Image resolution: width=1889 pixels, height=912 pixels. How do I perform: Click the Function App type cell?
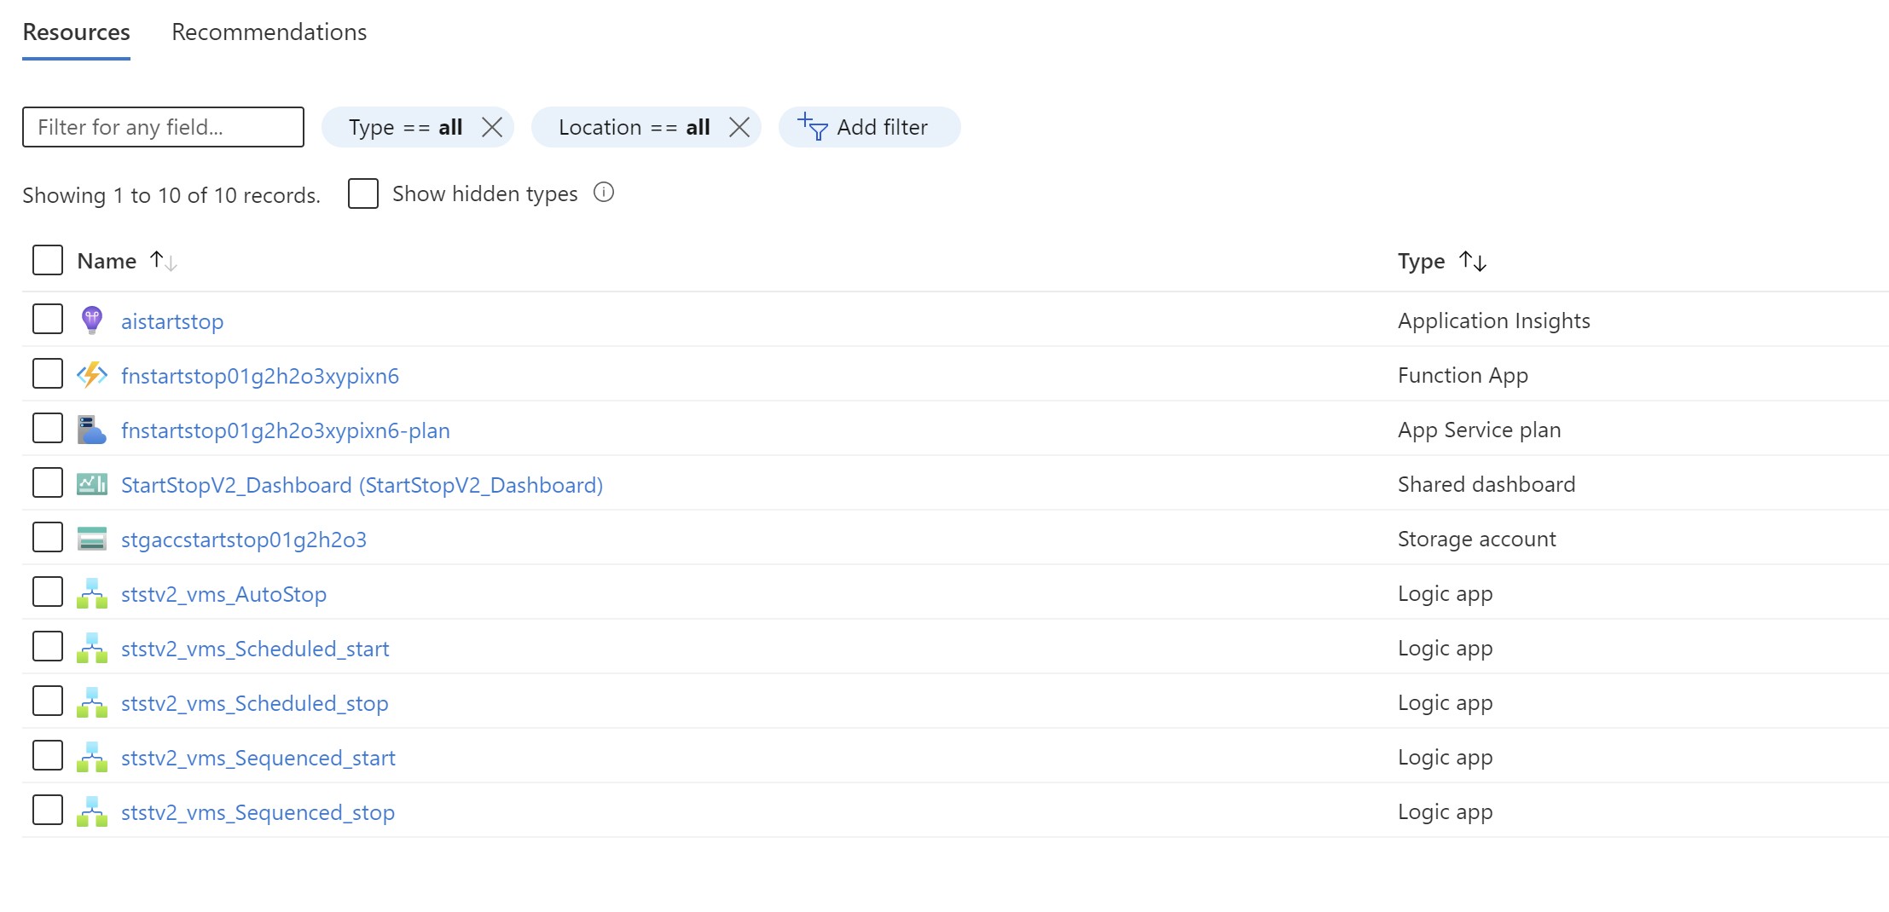(1463, 375)
